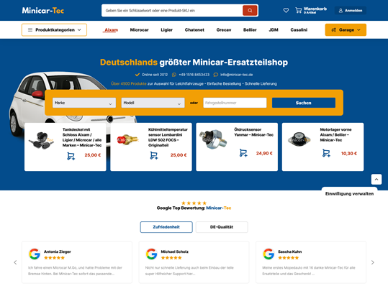Click Google logo on Antonia Zieger review
Screen dimensions: 388x291
click(35, 254)
